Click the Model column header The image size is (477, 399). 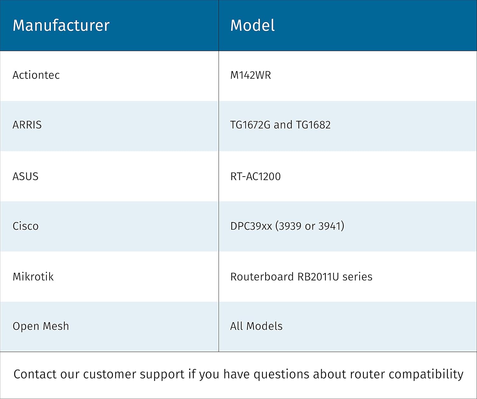pyautogui.click(x=252, y=25)
